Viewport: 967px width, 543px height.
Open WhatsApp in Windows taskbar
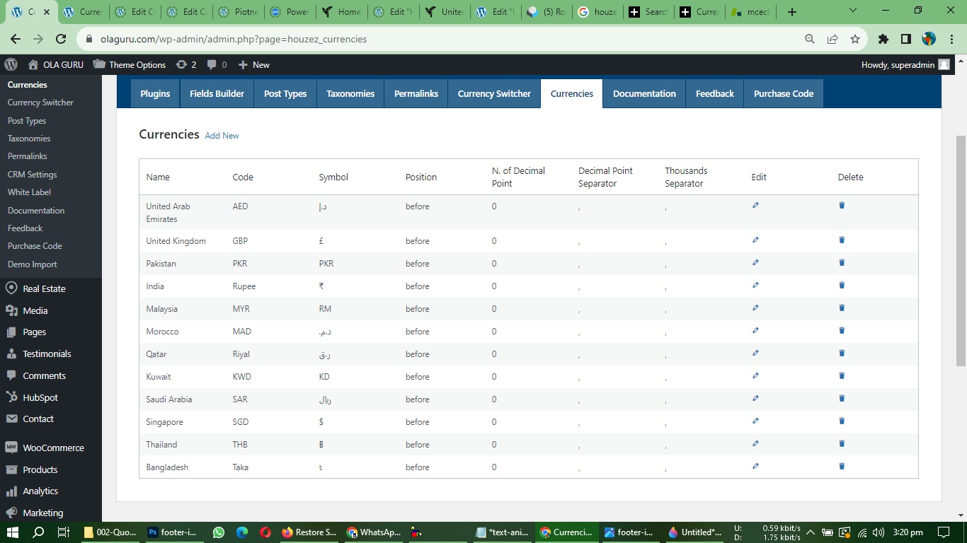(x=218, y=532)
